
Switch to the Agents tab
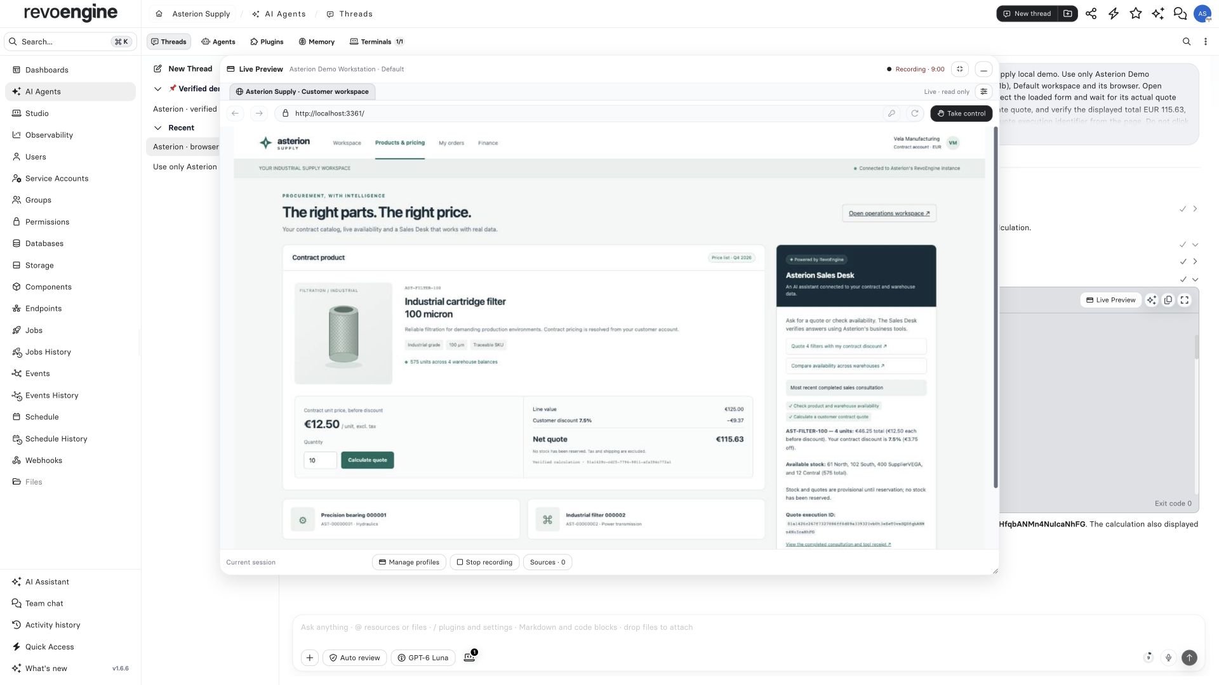point(218,42)
